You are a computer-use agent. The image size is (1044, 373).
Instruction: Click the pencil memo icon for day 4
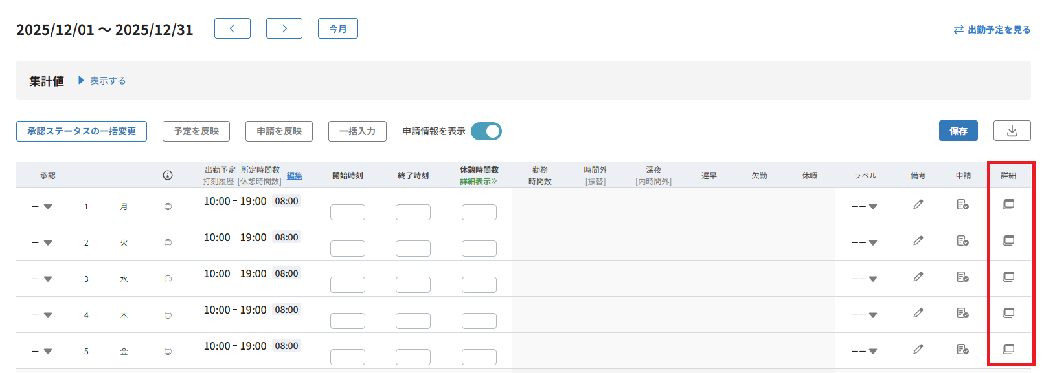point(918,313)
